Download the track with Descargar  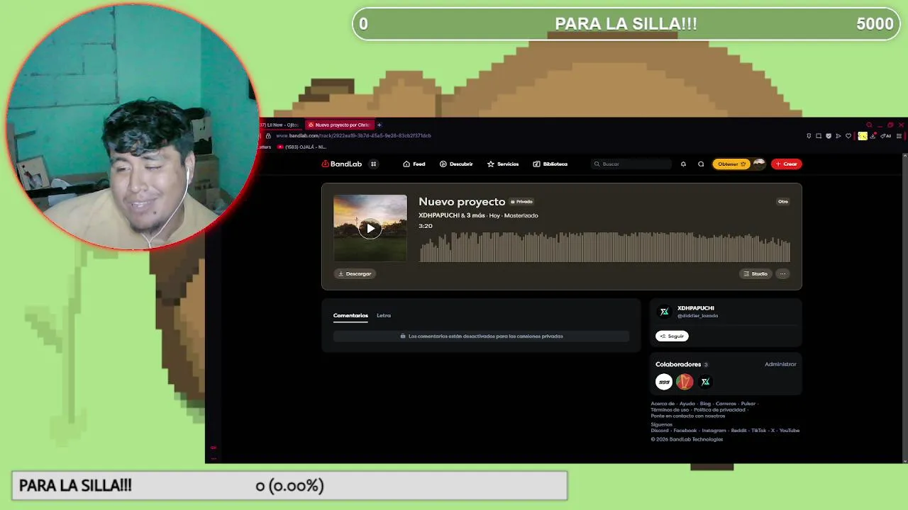(355, 273)
